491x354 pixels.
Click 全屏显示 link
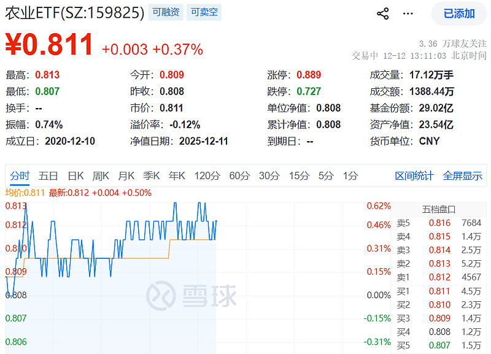pyautogui.click(x=463, y=175)
